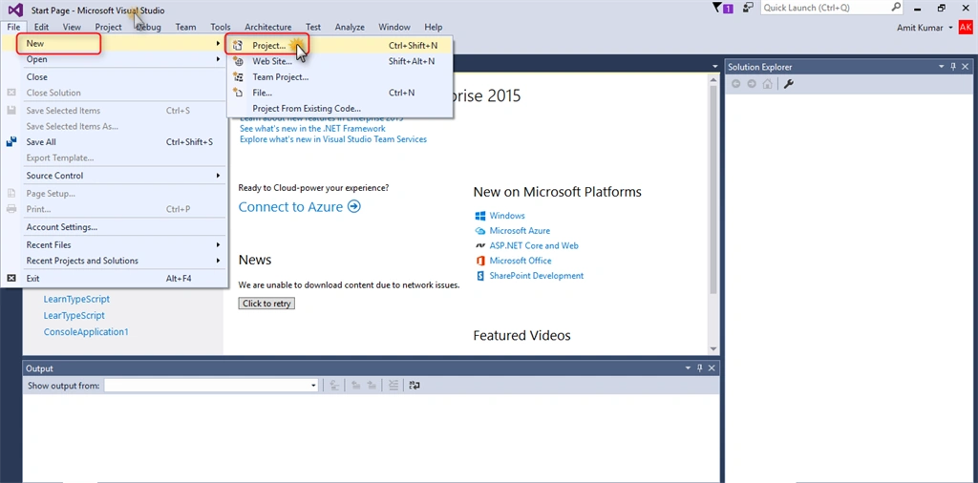Screen dimensions: 978x483
Task: Click the Click to retry button
Action: pyautogui.click(x=266, y=304)
